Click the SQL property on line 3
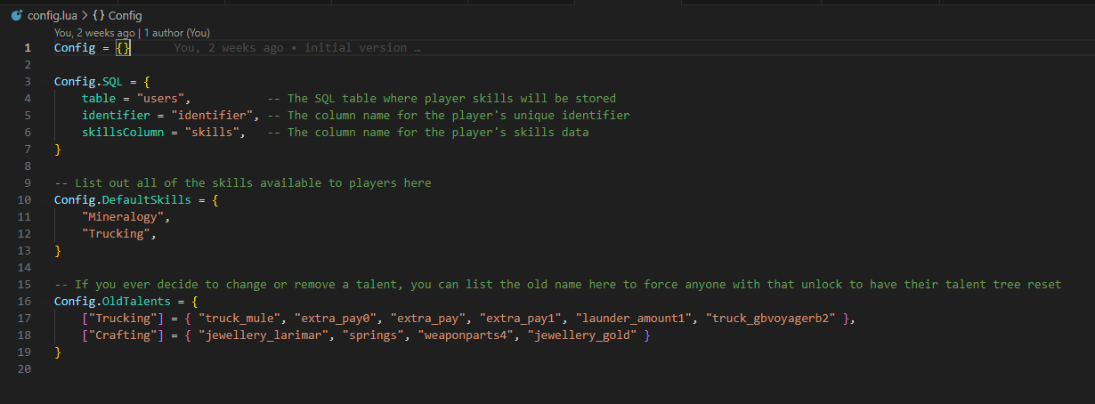The width and height of the screenshot is (1095, 404). pyautogui.click(x=113, y=82)
